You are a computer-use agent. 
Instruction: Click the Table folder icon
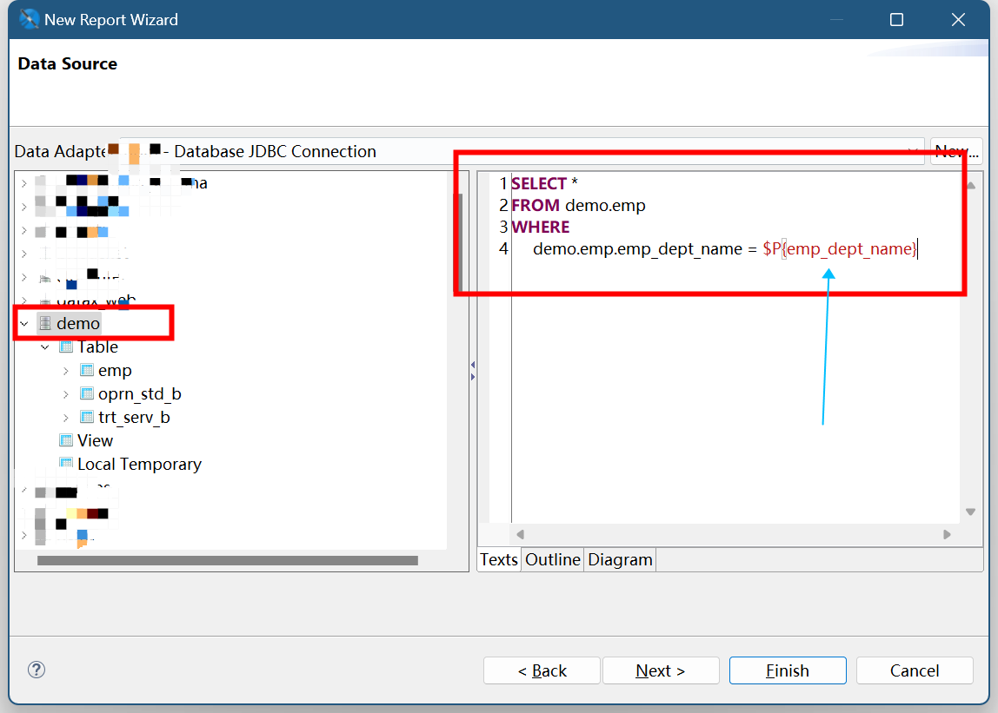(66, 347)
